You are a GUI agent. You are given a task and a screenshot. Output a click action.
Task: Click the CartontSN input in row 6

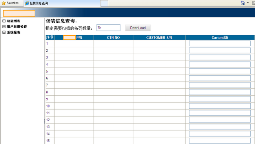pos(220,78)
